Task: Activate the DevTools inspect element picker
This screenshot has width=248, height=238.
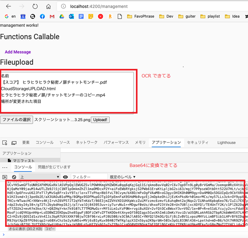Action: click(x=5, y=143)
